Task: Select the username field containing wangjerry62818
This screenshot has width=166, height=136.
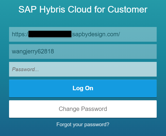Action: pos(83,52)
